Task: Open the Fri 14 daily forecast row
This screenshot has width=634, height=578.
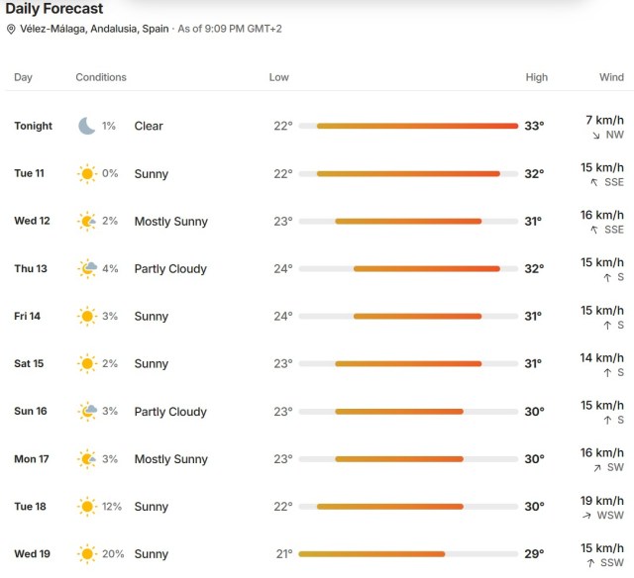Action: [319, 317]
